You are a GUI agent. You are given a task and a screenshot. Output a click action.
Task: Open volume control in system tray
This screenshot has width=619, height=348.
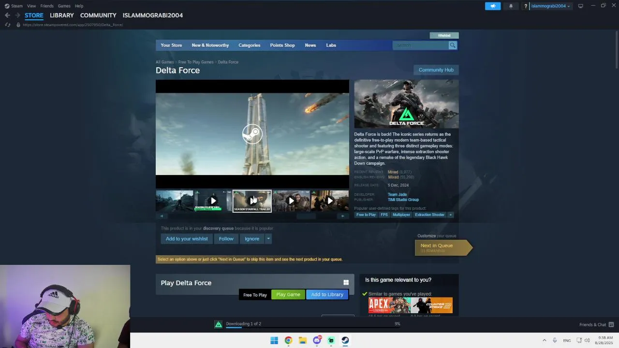tap(587, 340)
